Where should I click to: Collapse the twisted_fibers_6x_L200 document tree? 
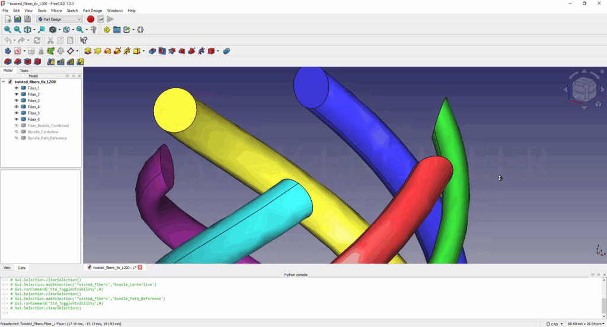[x=4, y=82]
